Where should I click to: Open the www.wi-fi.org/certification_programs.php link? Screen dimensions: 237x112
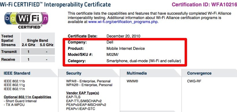point(123,22)
